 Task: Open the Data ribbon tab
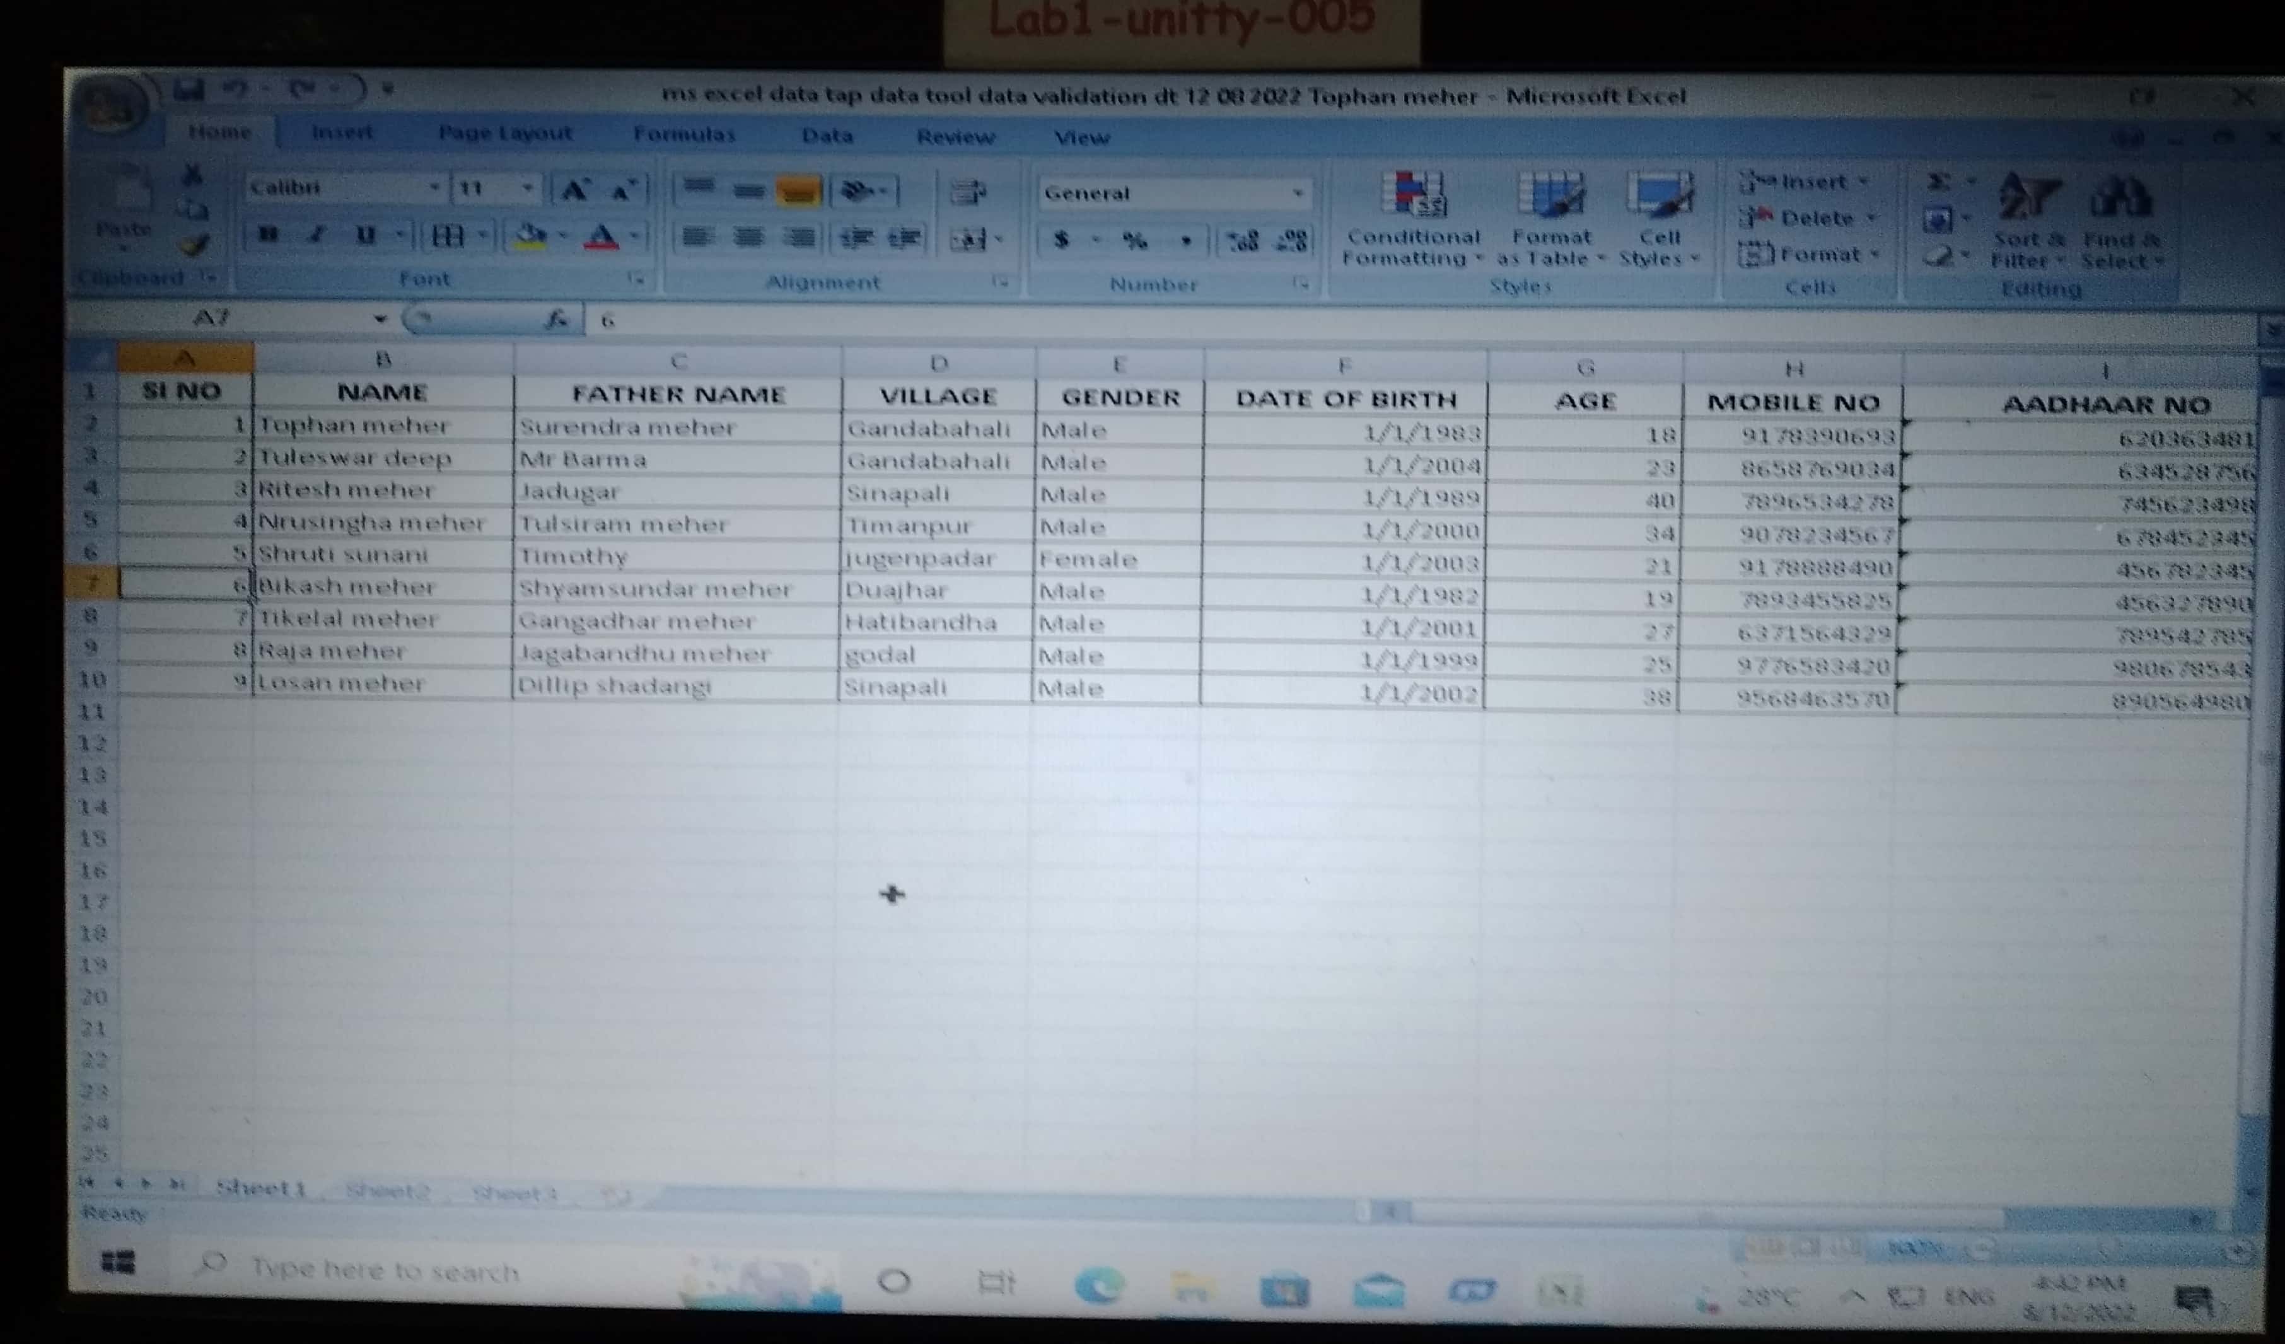tap(827, 136)
